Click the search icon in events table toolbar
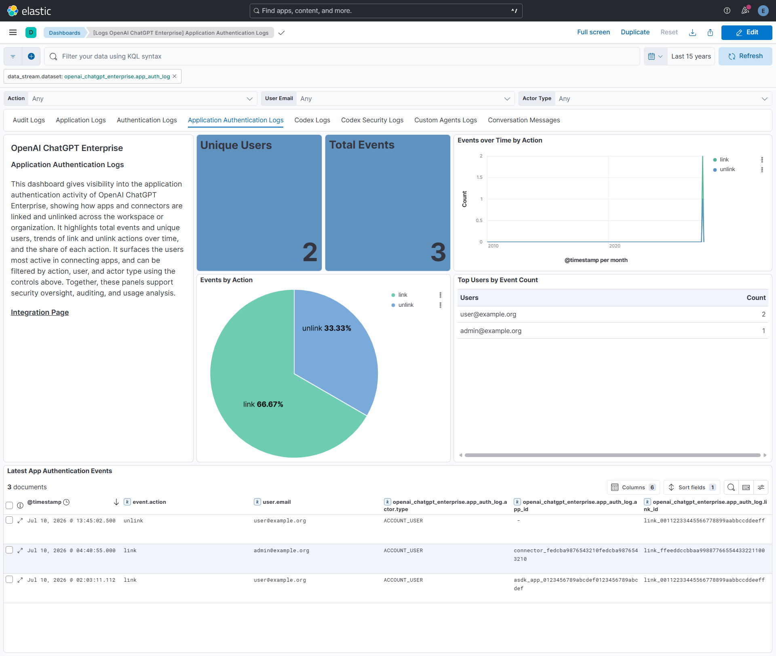Viewport: 776px width, 656px height. click(x=731, y=487)
